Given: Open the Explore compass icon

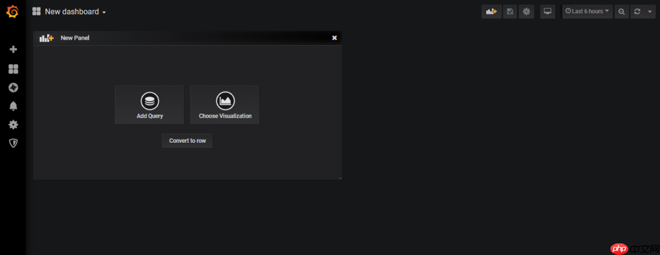Looking at the screenshot, I should click(x=13, y=87).
